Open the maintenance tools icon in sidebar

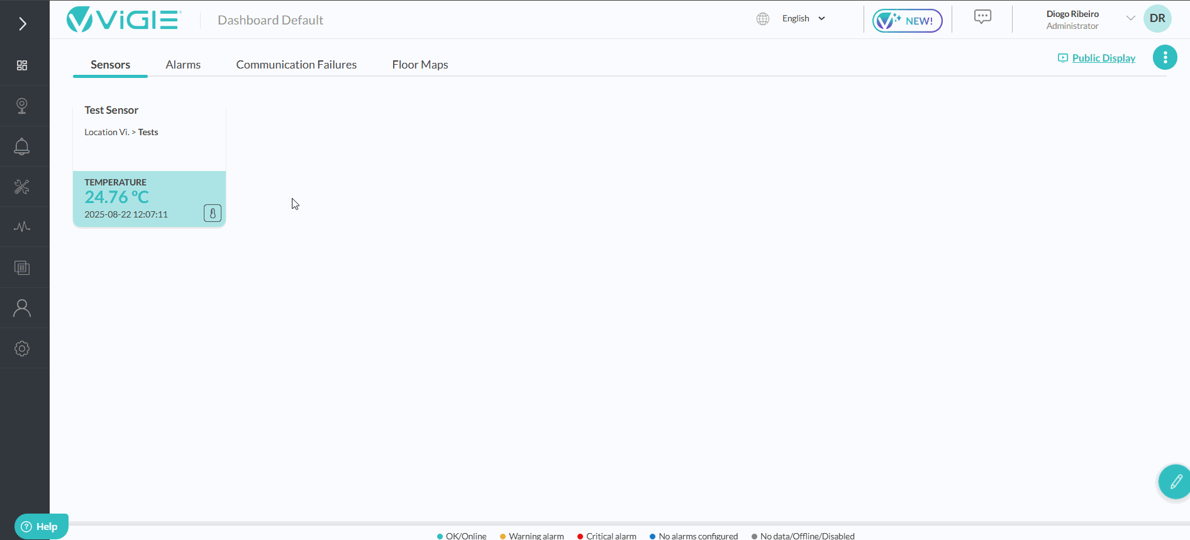coord(22,187)
